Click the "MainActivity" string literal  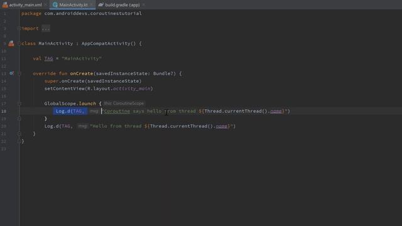click(x=82, y=58)
